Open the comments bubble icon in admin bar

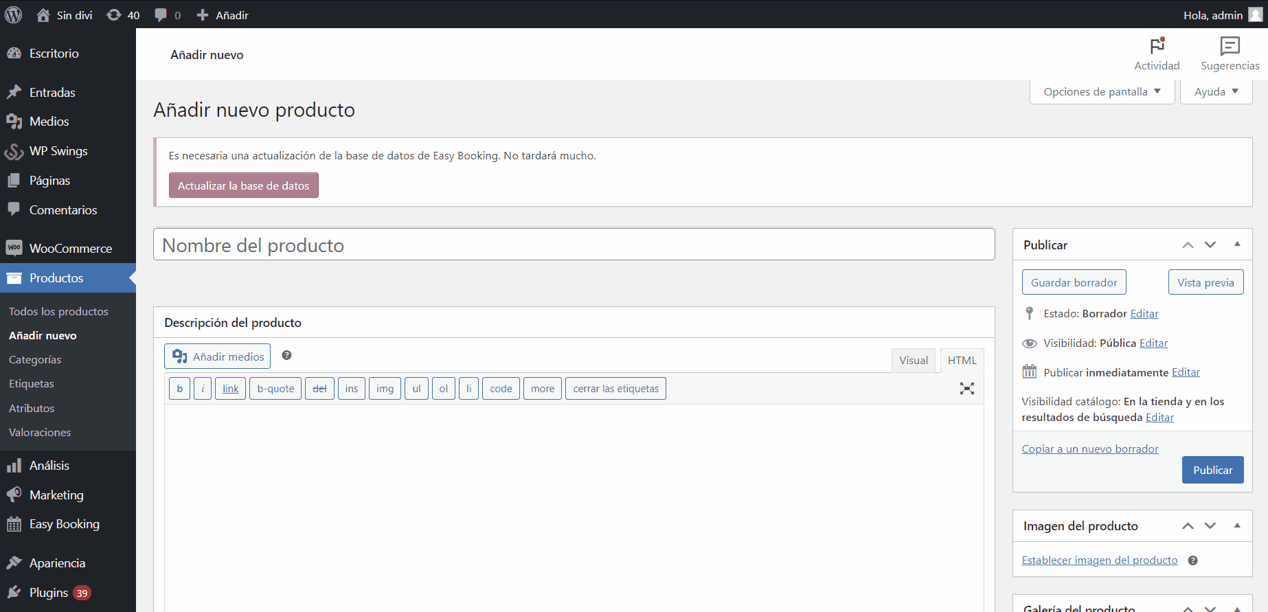click(161, 15)
